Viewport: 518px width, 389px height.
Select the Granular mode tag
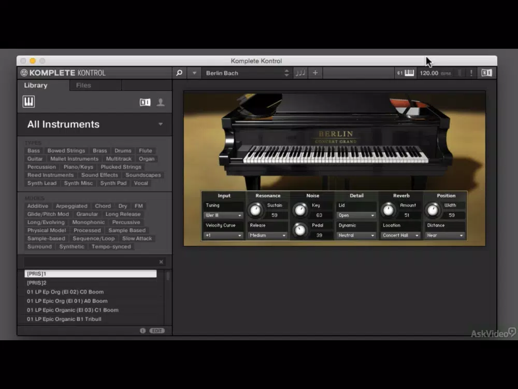coord(87,214)
